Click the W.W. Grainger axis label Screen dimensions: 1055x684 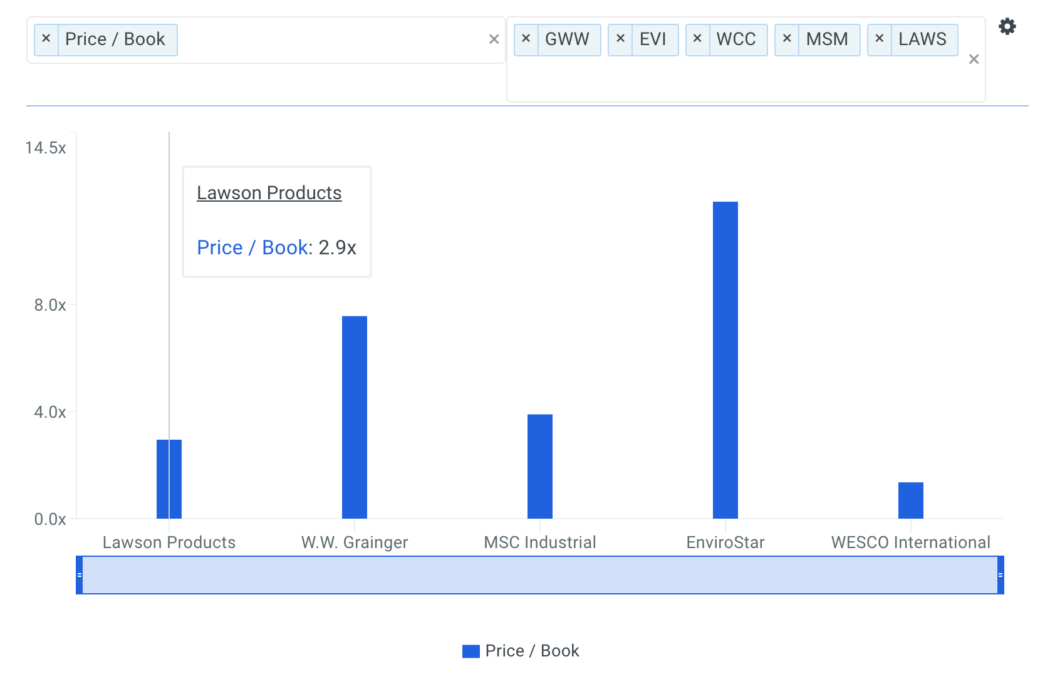355,542
